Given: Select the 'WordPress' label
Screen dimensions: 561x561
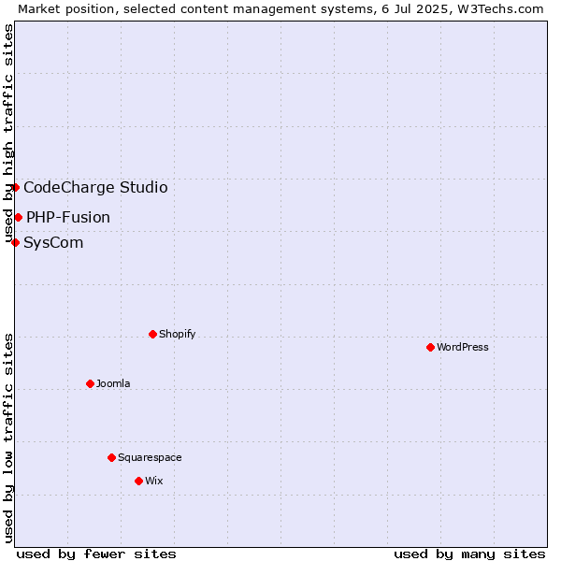Looking at the screenshot, I should pyautogui.click(x=463, y=347).
